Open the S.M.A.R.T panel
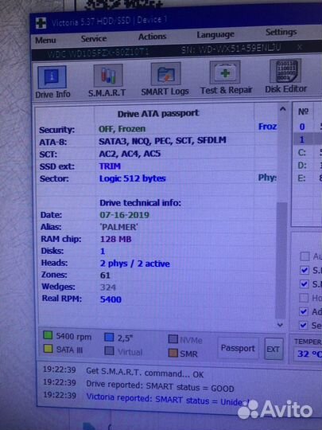Image resolution: width=322 pixels, height=430 pixels. [x=107, y=80]
